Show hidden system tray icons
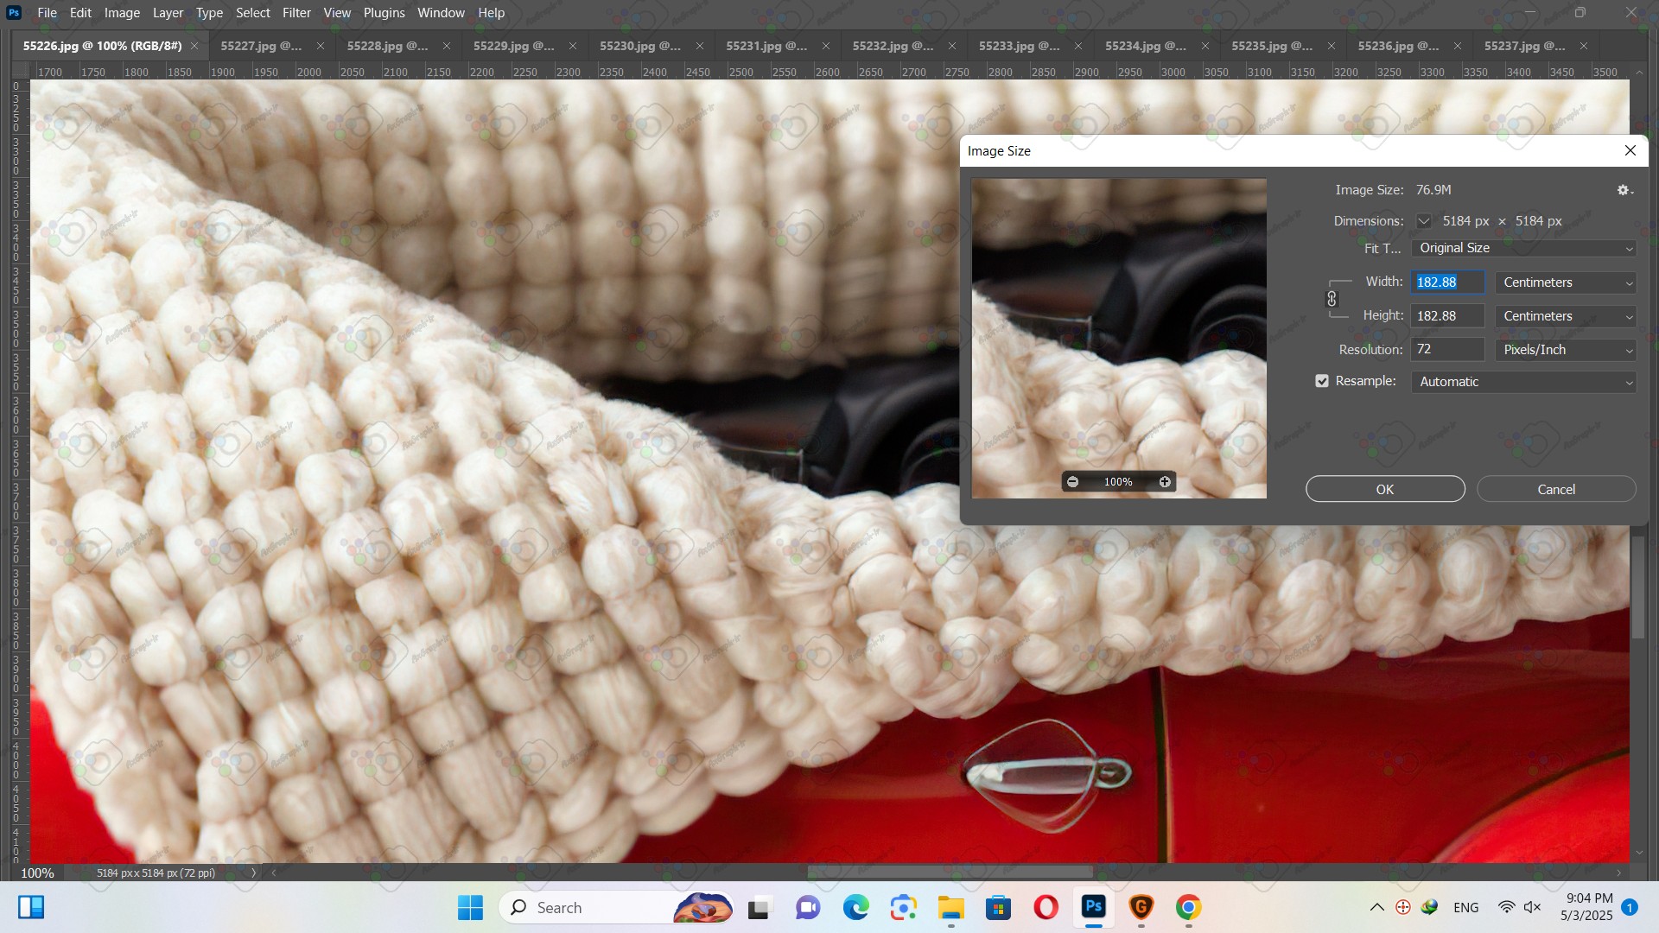This screenshot has height=933, width=1659. point(1377,907)
